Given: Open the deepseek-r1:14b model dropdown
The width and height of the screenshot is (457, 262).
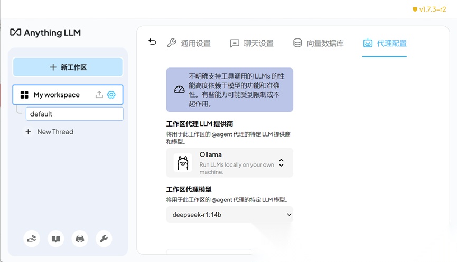Looking at the screenshot, I should coord(230,215).
